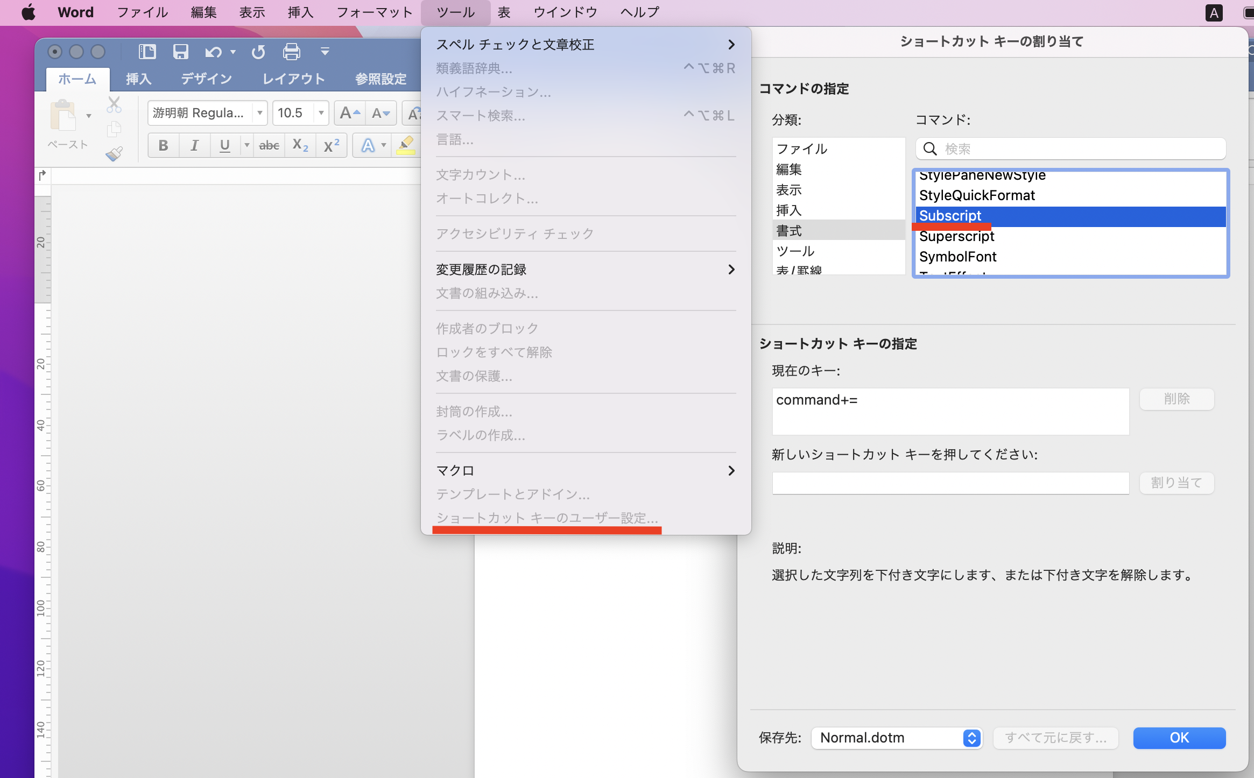Viewport: 1254px width, 778px height.
Task: Select 書式 in the category list
Action: 839,231
